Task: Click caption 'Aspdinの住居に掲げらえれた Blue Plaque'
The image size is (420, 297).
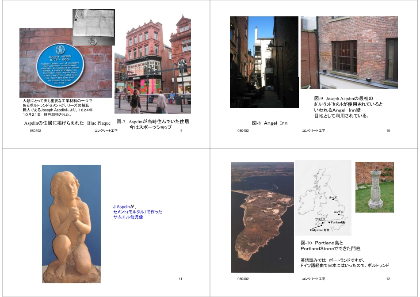Action: pyautogui.click(x=67, y=123)
